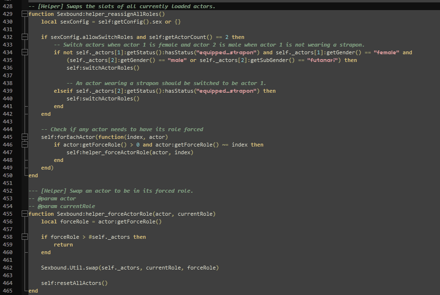Click the "futanari" string on line 435
Image resolution: width=440 pixels, height=295 pixels.
coord(322,60)
